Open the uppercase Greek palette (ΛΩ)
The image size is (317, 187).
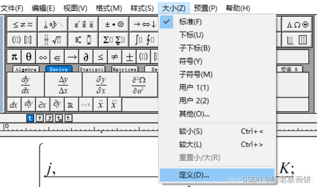click(297, 24)
